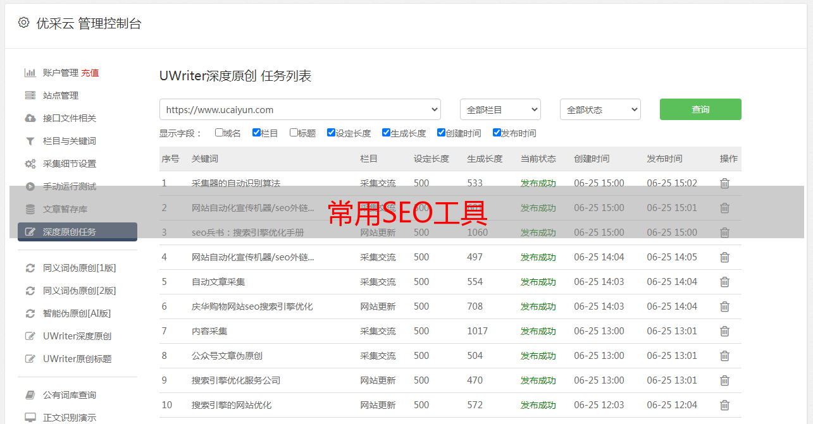Click the 账户管理 bar chart icon
Viewport: 813px width, 424px height.
30,73
